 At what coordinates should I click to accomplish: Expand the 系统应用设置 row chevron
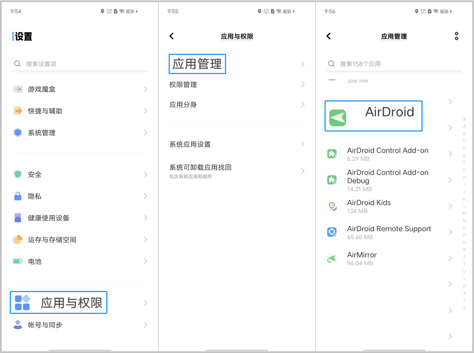[x=303, y=144]
